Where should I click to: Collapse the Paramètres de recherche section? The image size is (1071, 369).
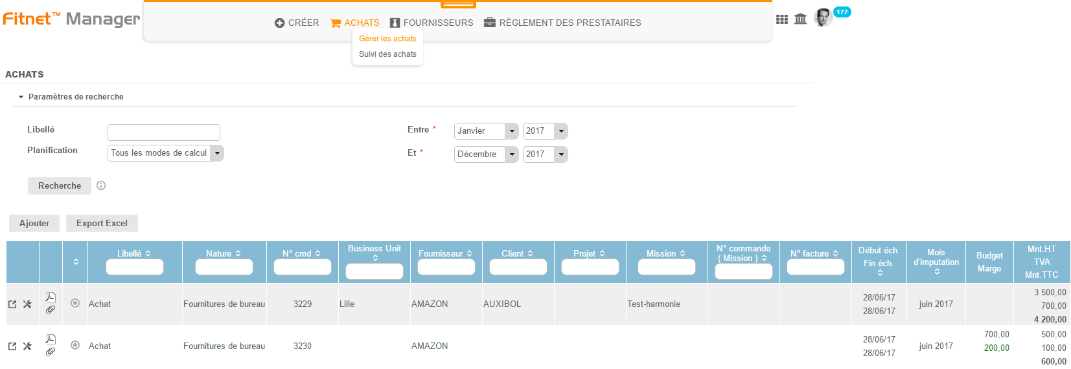(21, 97)
